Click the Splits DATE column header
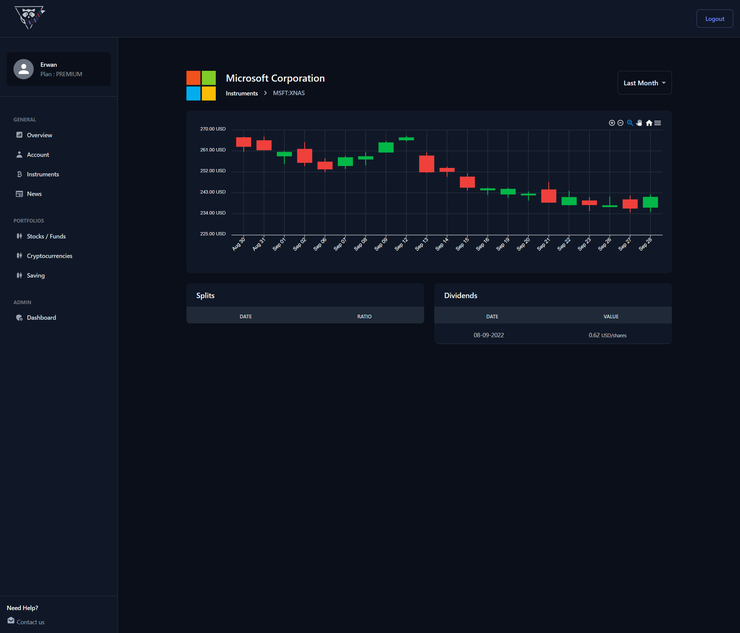Screen dimensions: 740x633 click(x=246, y=316)
